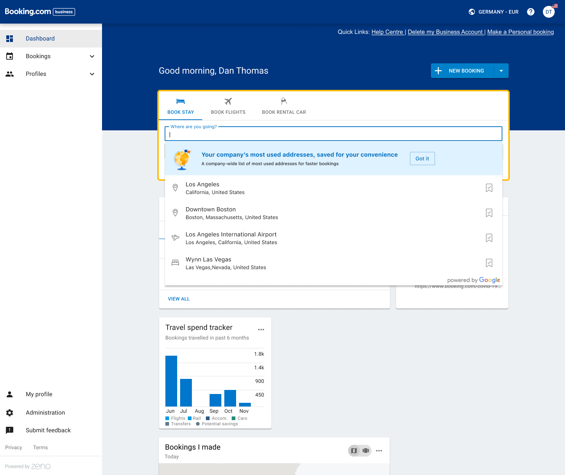This screenshot has height=475, width=565.
Task: Switch to the Book Rental Car tab
Action: pyautogui.click(x=284, y=106)
